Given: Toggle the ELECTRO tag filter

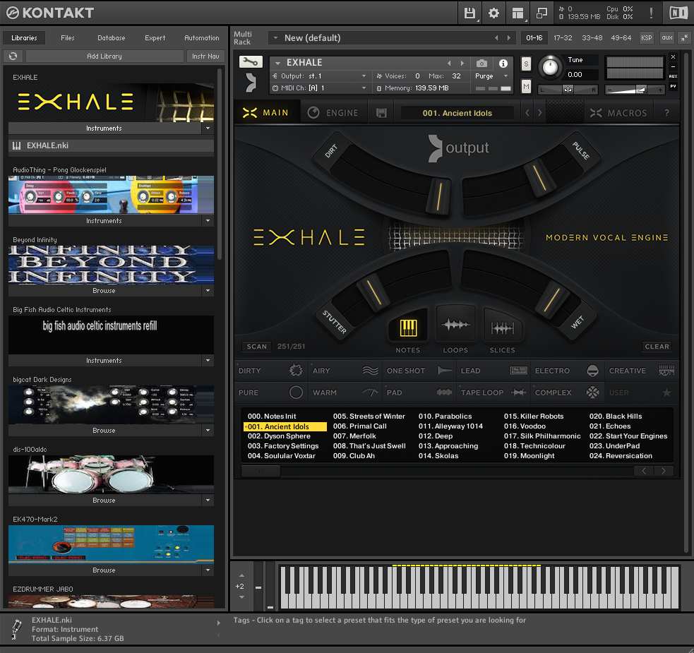Looking at the screenshot, I should coord(568,371).
